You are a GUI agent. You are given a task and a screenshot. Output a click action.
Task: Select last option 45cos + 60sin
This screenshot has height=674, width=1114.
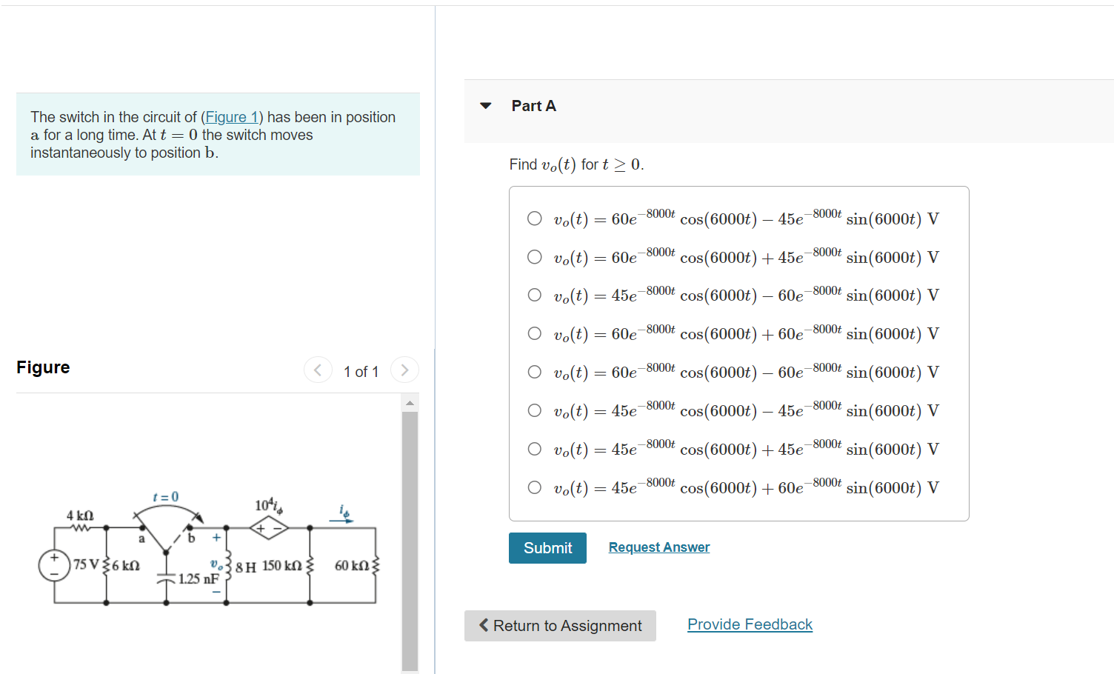point(534,487)
